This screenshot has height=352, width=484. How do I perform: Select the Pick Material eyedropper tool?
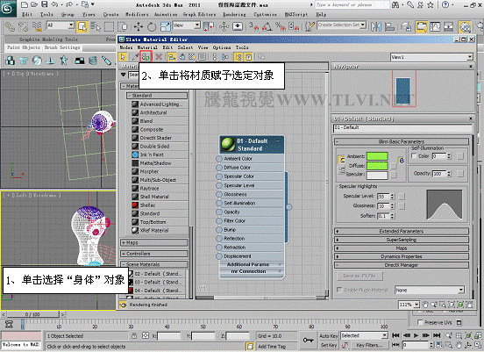click(135, 56)
